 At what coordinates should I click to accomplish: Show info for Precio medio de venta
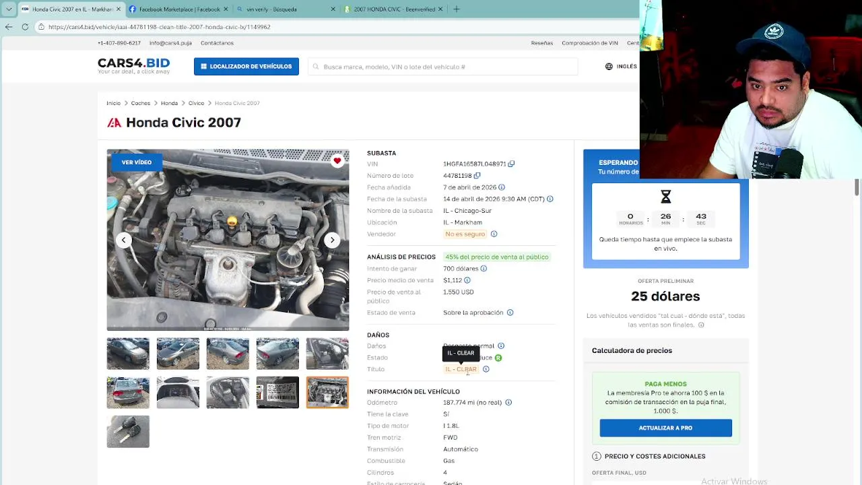467,280
